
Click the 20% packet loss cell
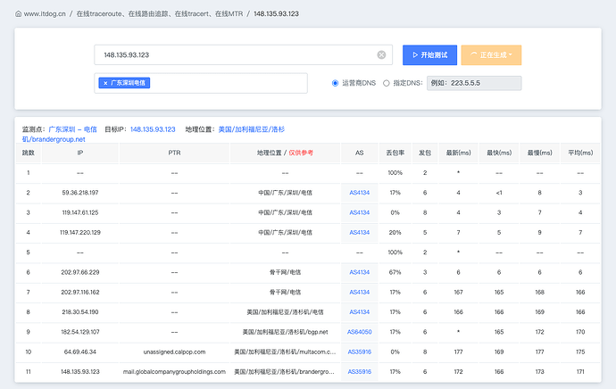[395, 232]
